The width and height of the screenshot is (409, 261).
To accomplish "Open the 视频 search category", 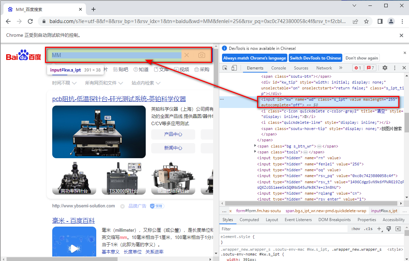I will click(181, 69).
